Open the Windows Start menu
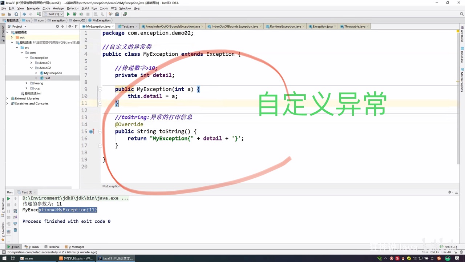This screenshot has width=465, height=262. [4, 258]
